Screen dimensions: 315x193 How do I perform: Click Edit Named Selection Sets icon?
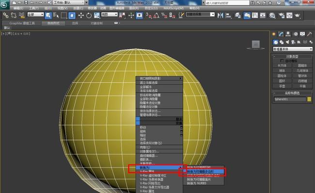coord(181,15)
